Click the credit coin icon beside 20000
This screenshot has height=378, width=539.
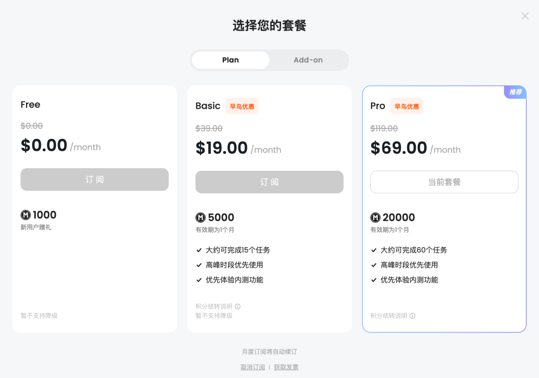tap(375, 218)
